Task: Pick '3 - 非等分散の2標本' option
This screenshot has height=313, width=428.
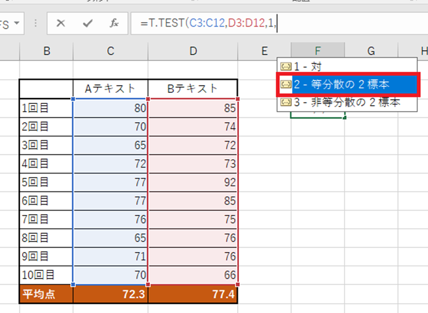Action: (x=346, y=103)
